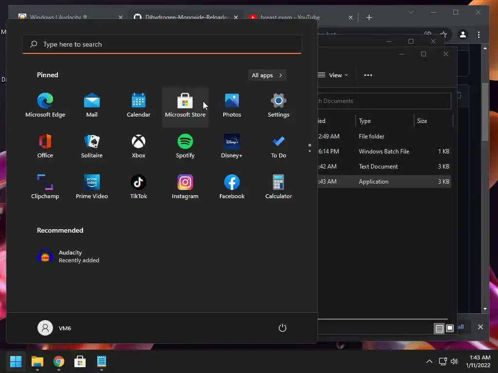Launch Disney+ app
Image resolution: width=498 pixels, height=373 pixels.
click(232, 147)
